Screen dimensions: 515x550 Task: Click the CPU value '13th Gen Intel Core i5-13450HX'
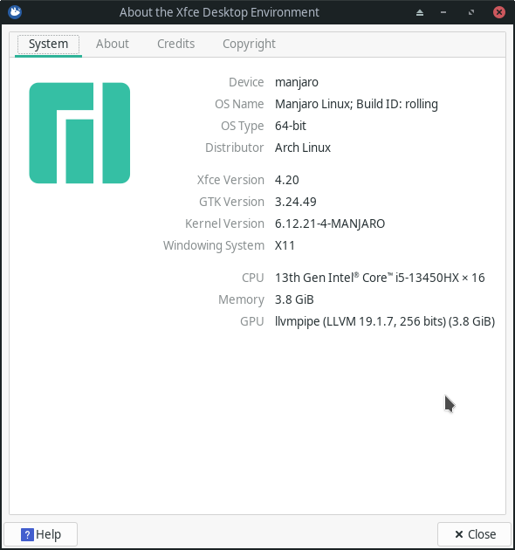click(380, 278)
